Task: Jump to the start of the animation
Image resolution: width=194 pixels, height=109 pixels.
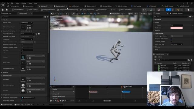Action: click(x=51, y=101)
